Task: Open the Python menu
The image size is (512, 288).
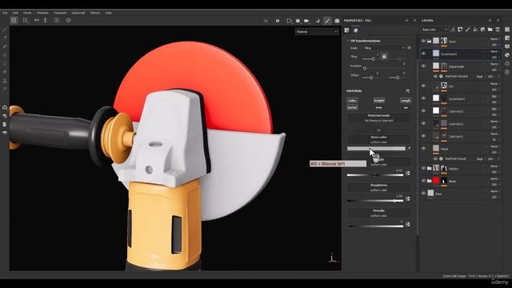Action: pyautogui.click(x=95, y=13)
